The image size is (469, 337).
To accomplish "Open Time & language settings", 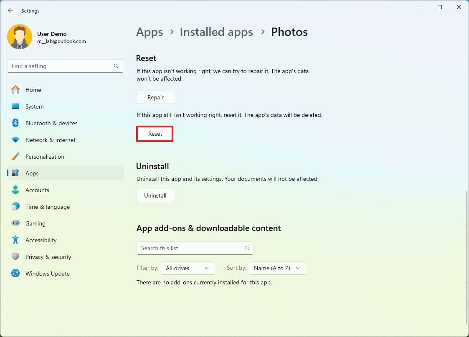I will [66, 207].
